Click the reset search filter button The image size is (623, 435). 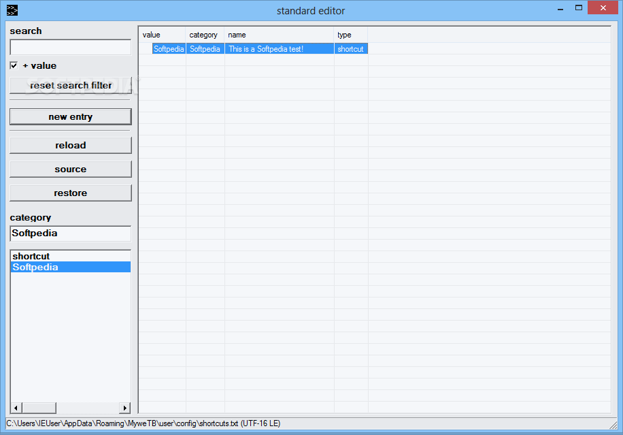(x=70, y=86)
